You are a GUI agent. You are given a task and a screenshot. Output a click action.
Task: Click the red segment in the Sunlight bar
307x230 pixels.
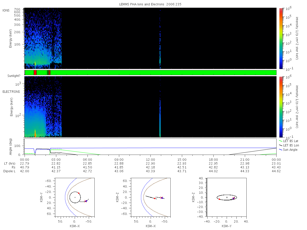(x=35, y=73)
